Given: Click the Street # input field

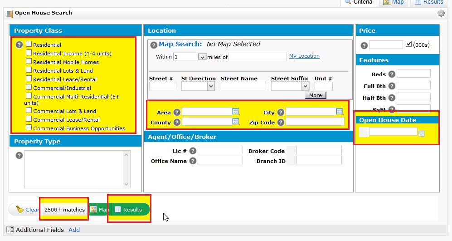Looking at the screenshot, I should tap(163, 86).
